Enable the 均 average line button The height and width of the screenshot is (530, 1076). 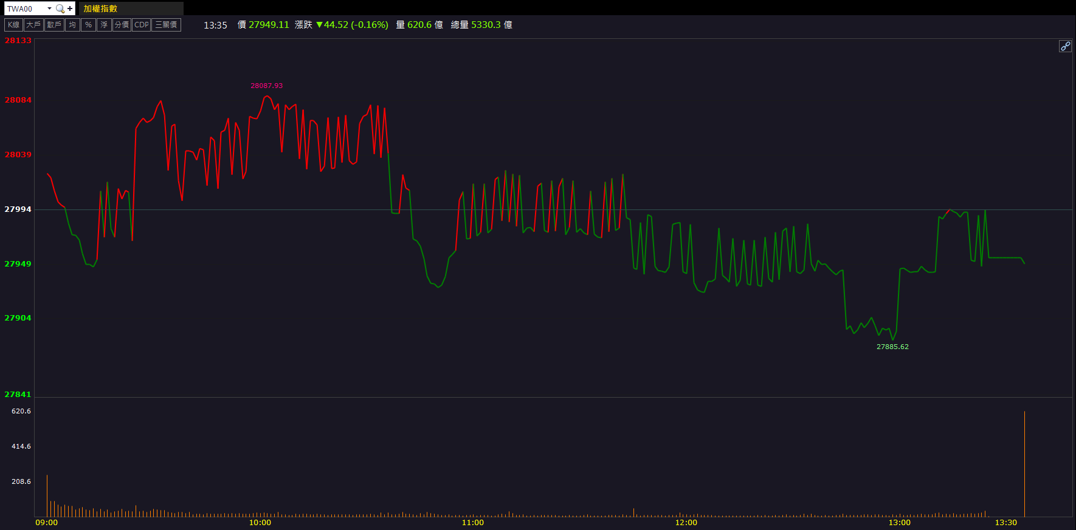[72, 25]
